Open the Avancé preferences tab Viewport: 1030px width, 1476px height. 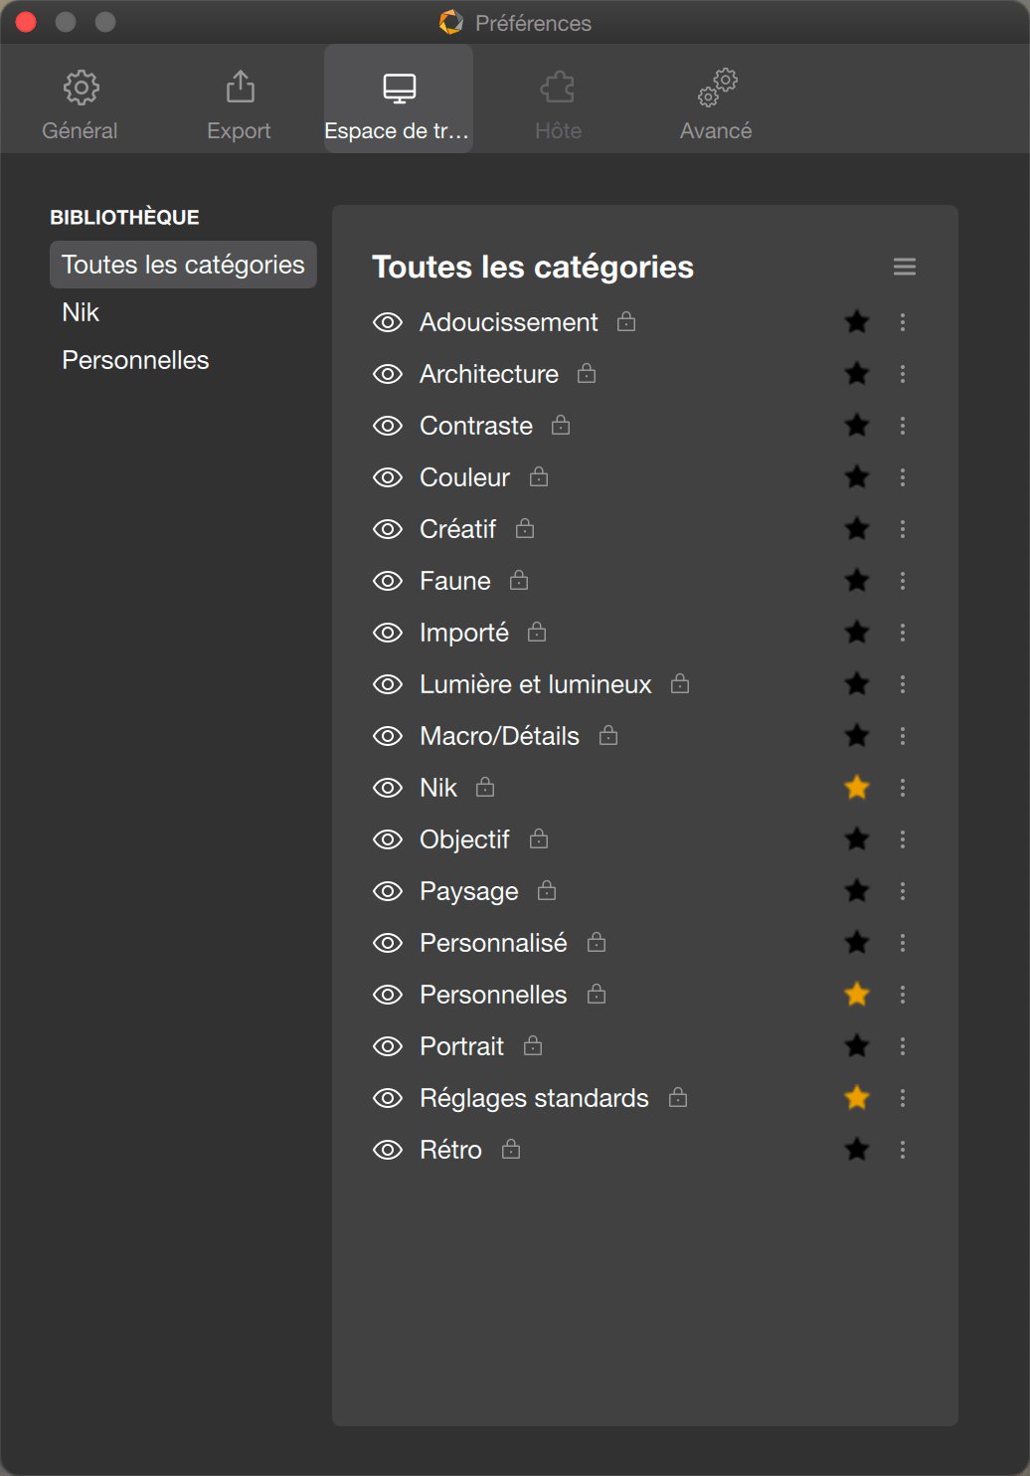point(716,106)
